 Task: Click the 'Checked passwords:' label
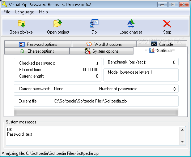pyautogui.click(x=37, y=63)
